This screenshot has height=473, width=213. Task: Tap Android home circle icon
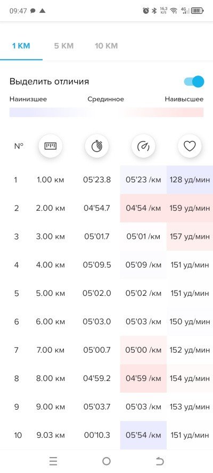(x=106, y=461)
